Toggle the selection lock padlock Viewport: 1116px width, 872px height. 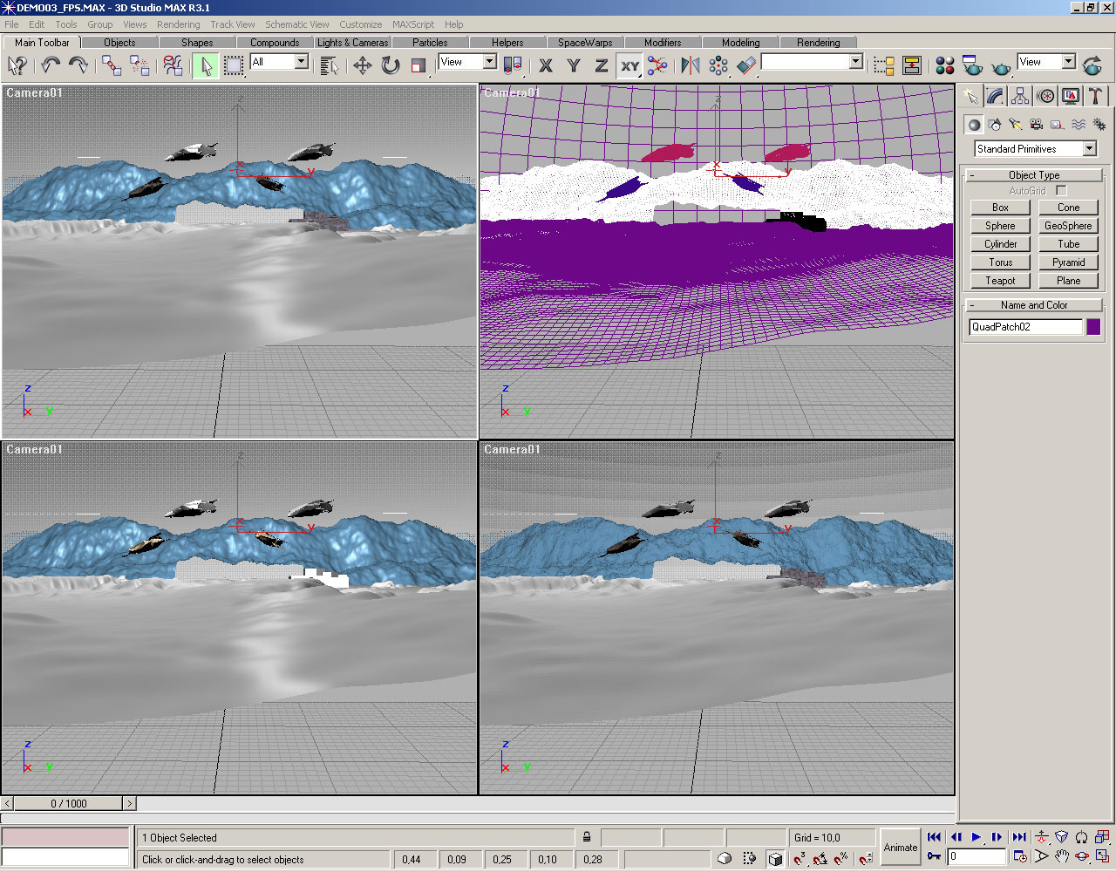[587, 837]
